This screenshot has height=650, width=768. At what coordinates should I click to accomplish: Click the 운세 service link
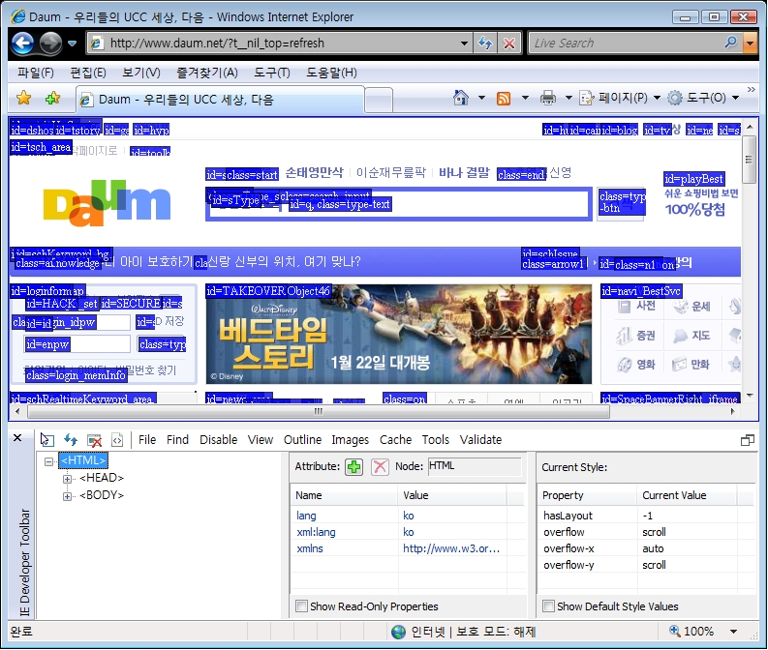[x=692, y=307]
